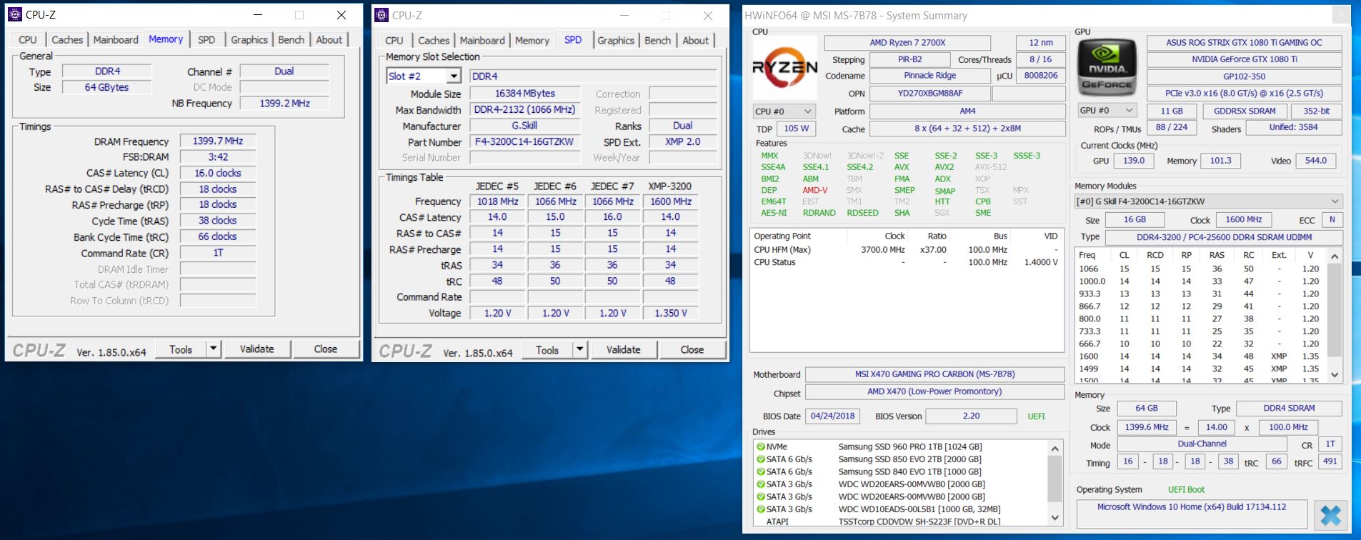Open GPU #0 selector dropdown in HWiNFO

point(1107,111)
